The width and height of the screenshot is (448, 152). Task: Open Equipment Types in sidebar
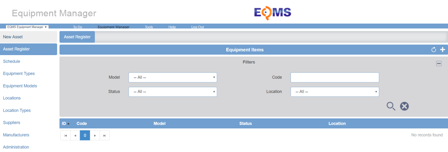19,73
